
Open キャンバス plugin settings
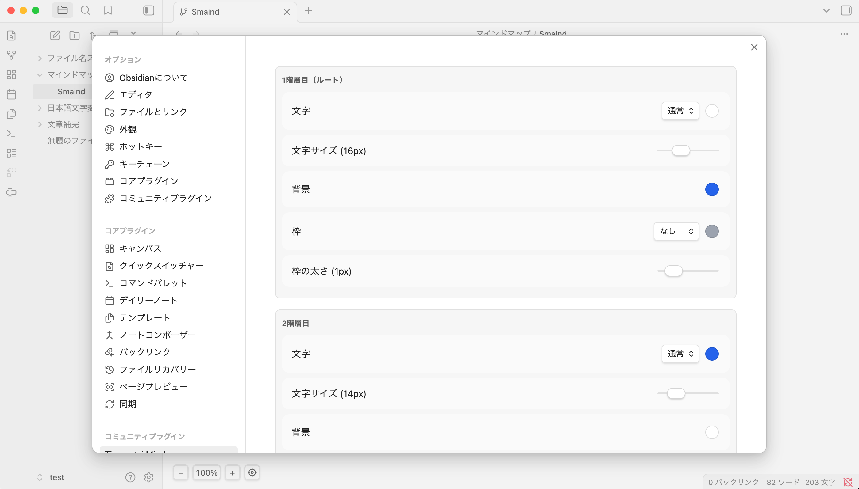pos(169,248)
